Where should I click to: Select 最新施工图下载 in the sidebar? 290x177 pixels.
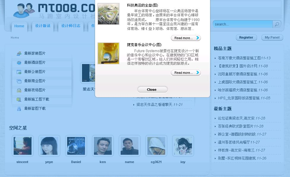(37, 99)
